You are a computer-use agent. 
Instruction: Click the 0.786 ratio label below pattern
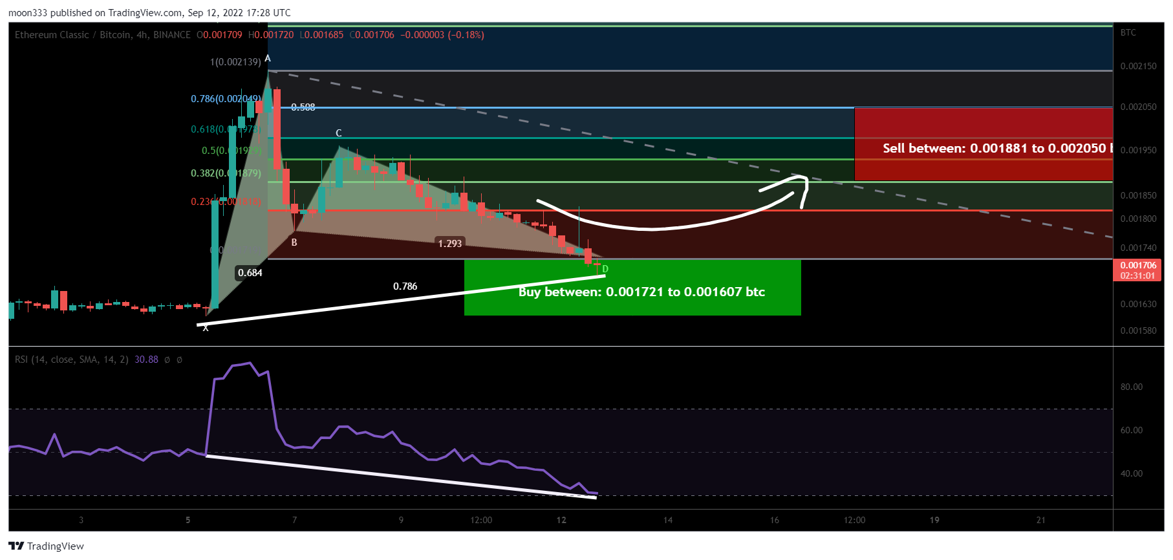pos(405,286)
